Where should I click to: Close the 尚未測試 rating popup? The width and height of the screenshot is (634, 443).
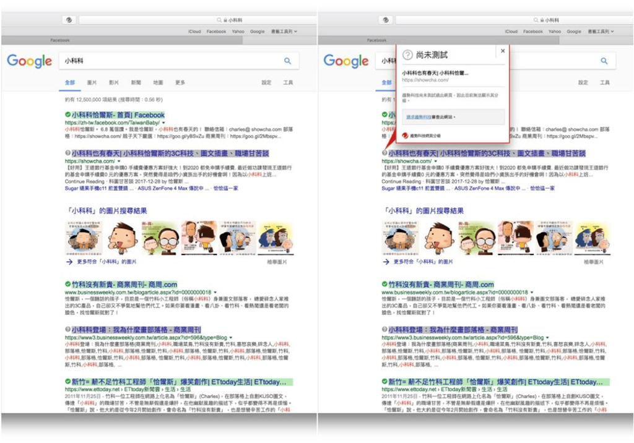(503, 51)
